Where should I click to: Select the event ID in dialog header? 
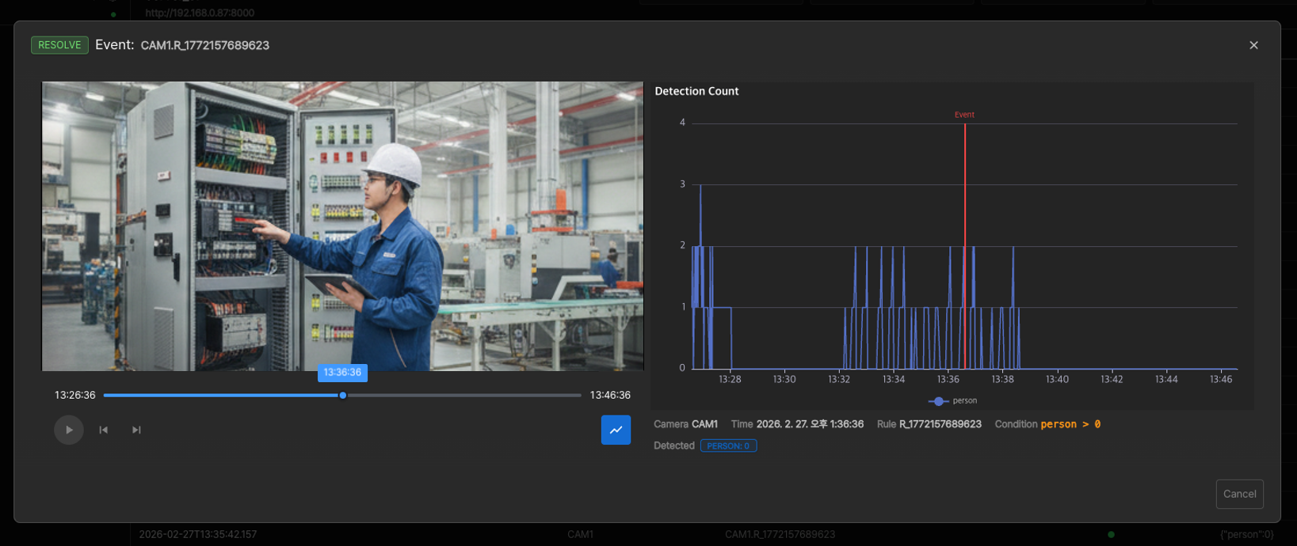[204, 46]
